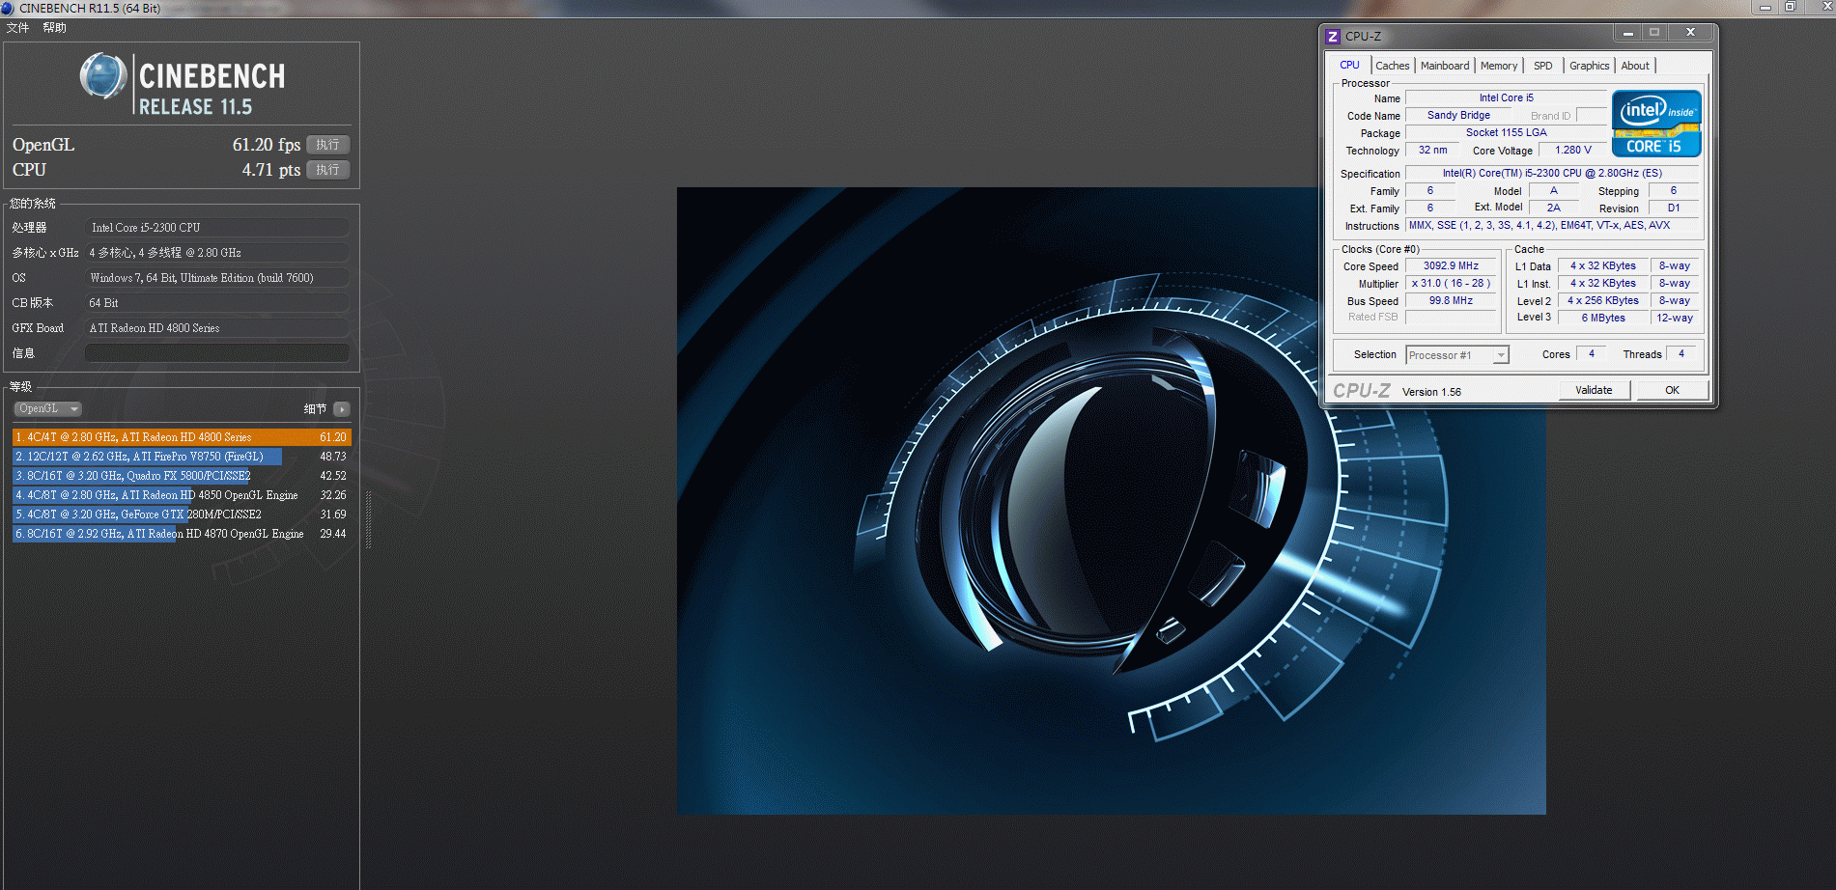Select ranking row 1 4C/4T ATI Radeon HD 4800

coord(182,437)
